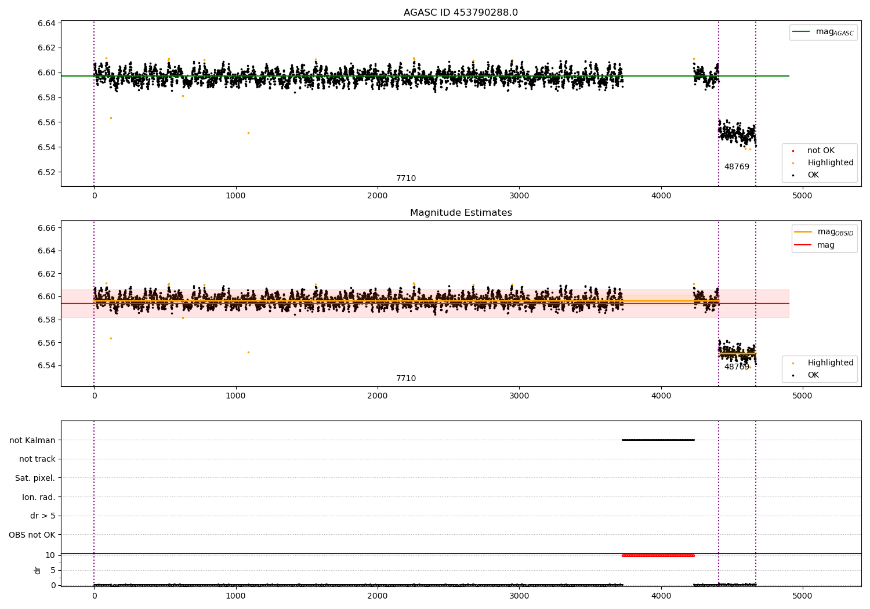Image resolution: width=870 pixels, height=609 pixels.
Task: Click the '48769' label in AGASC ID plot
Action: pos(737,167)
